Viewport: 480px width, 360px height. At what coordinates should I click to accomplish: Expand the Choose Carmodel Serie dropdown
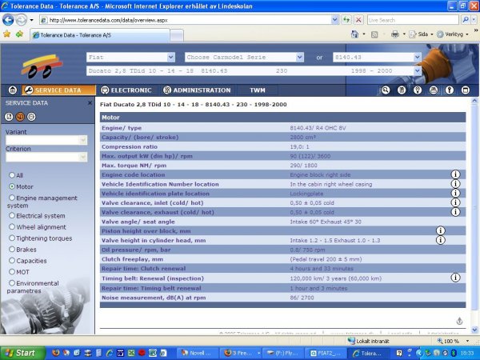[x=246, y=58]
